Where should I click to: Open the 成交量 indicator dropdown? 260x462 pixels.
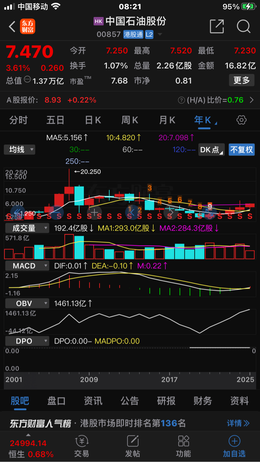coord(27,228)
